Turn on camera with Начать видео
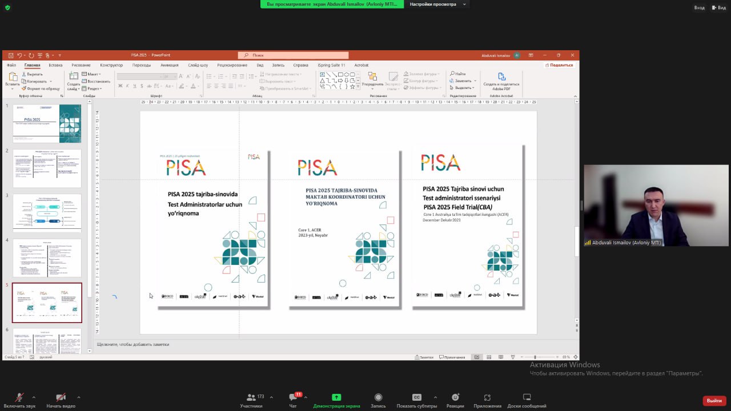The width and height of the screenshot is (731, 411). click(x=61, y=398)
